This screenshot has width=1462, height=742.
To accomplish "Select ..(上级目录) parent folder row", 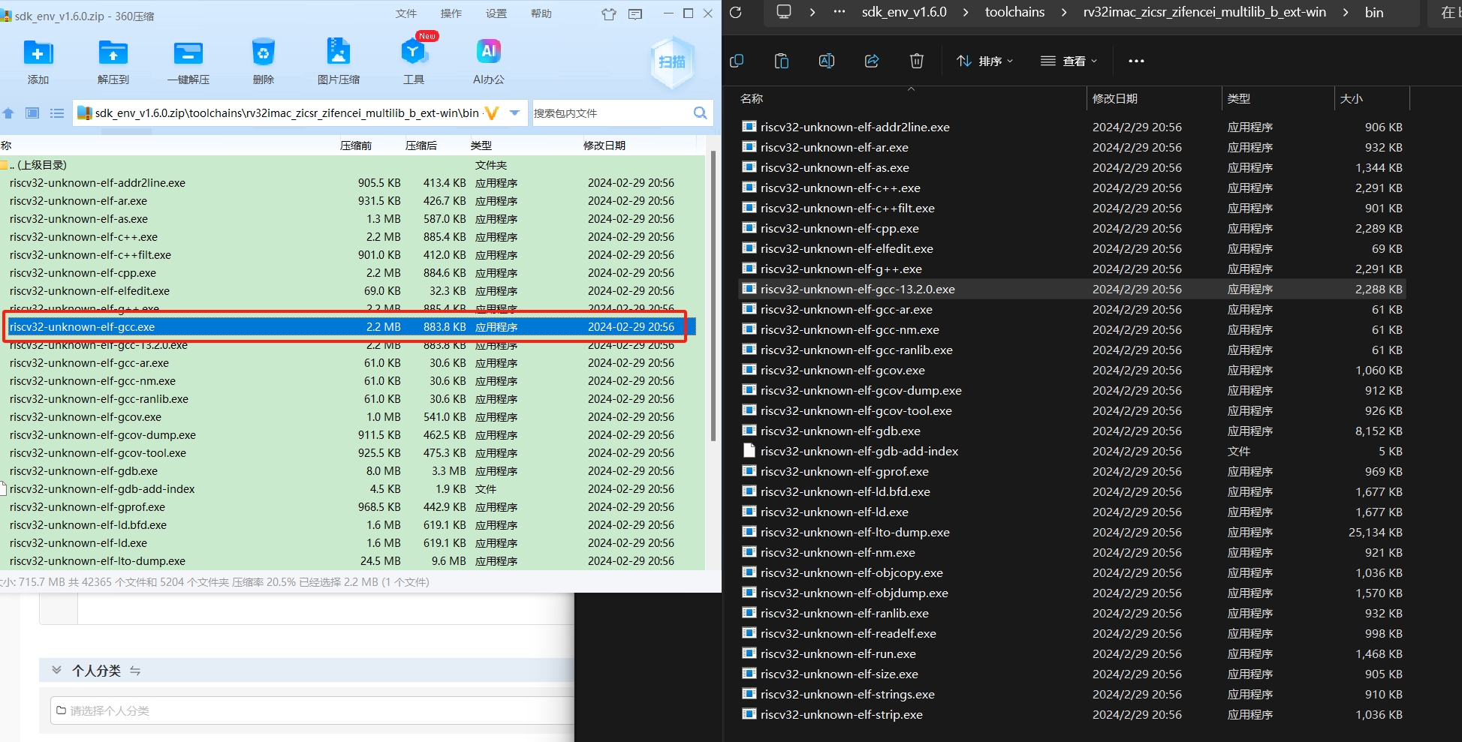I will click(352, 165).
